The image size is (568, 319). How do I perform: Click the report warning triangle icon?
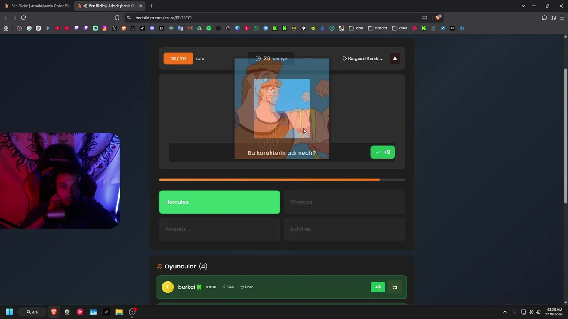tap(395, 58)
